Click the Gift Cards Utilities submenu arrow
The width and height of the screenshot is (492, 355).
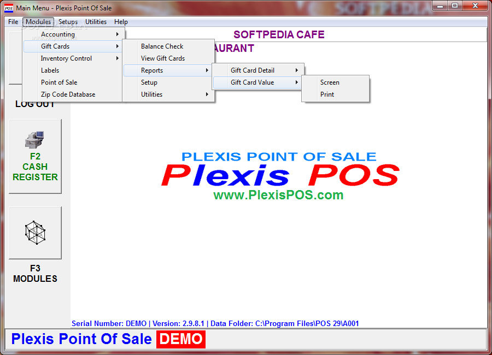pyautogui.click(x=207, y=94)
